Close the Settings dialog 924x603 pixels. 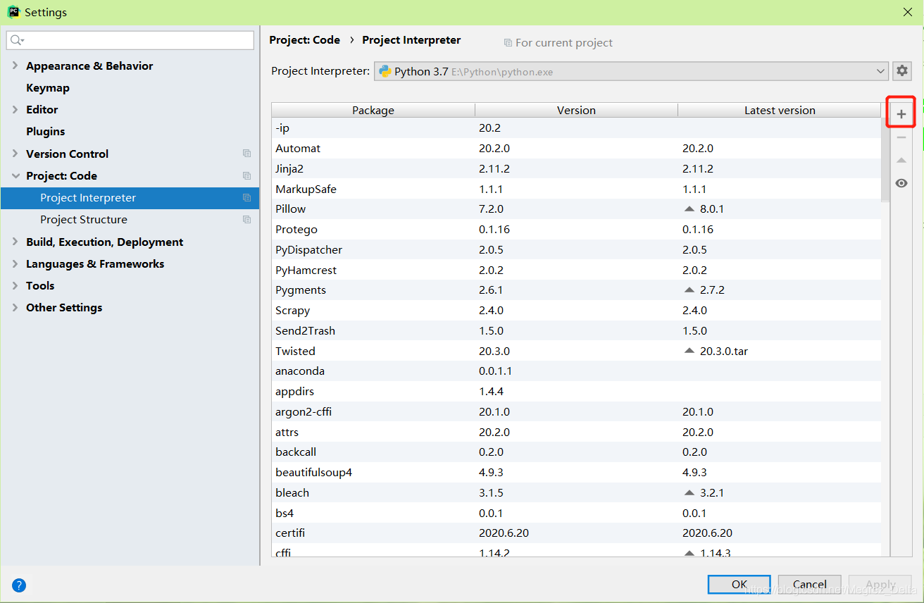pos(908,12)
